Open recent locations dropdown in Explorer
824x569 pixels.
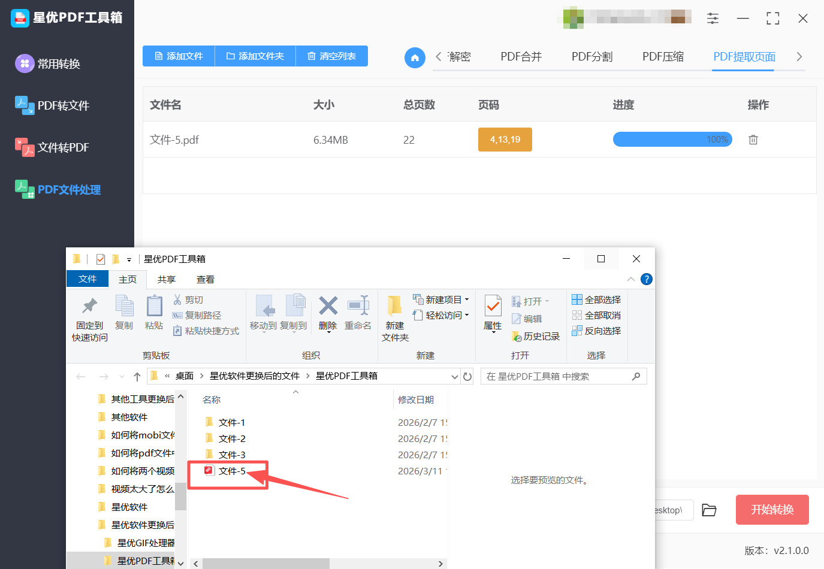(x=122, y=377)
